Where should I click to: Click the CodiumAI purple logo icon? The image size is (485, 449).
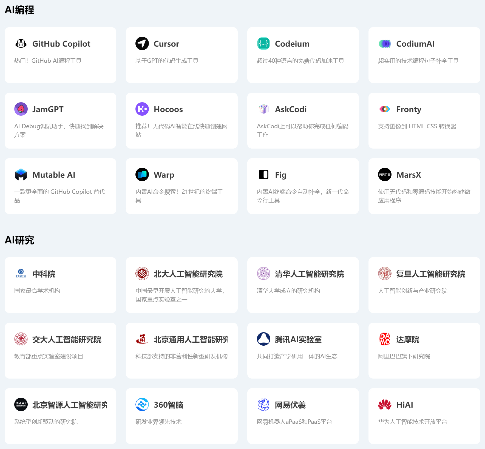pyautogui.click(x=385, y=44)
